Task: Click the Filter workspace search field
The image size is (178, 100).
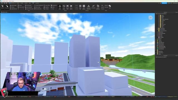Action: click(166, 14)
